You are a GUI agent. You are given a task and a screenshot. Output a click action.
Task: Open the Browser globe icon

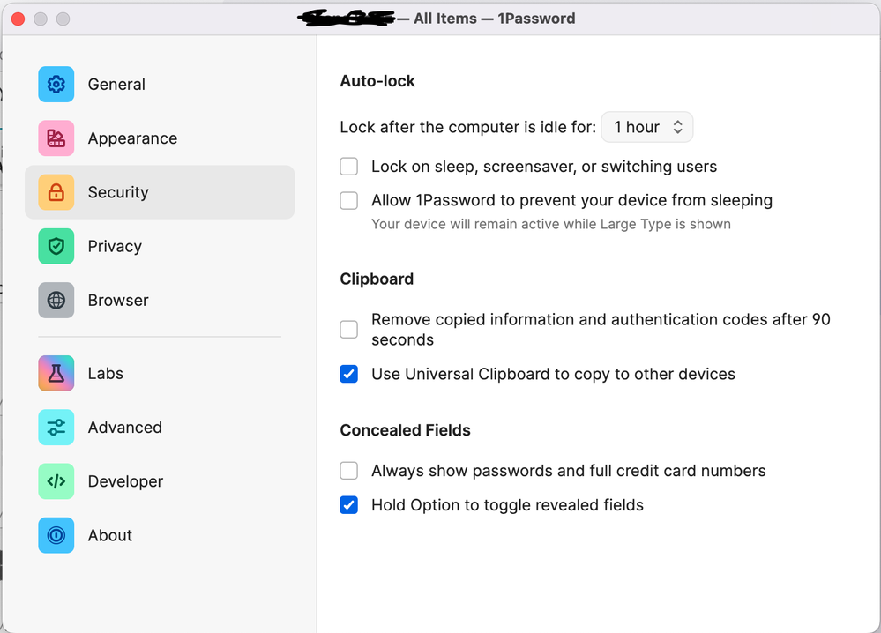(x=56, y=300)
